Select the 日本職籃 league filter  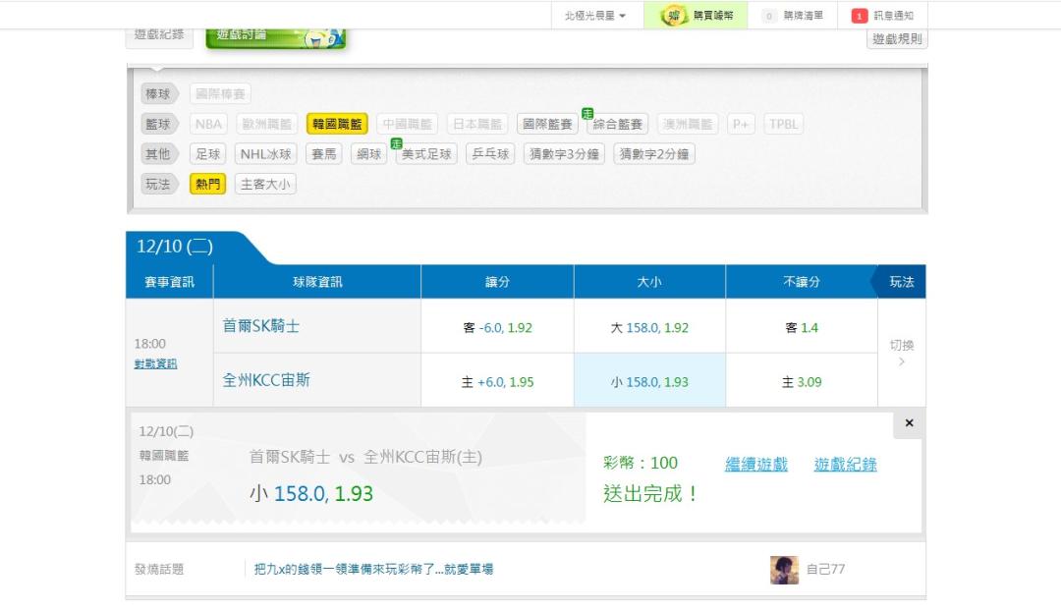[477, 124]
